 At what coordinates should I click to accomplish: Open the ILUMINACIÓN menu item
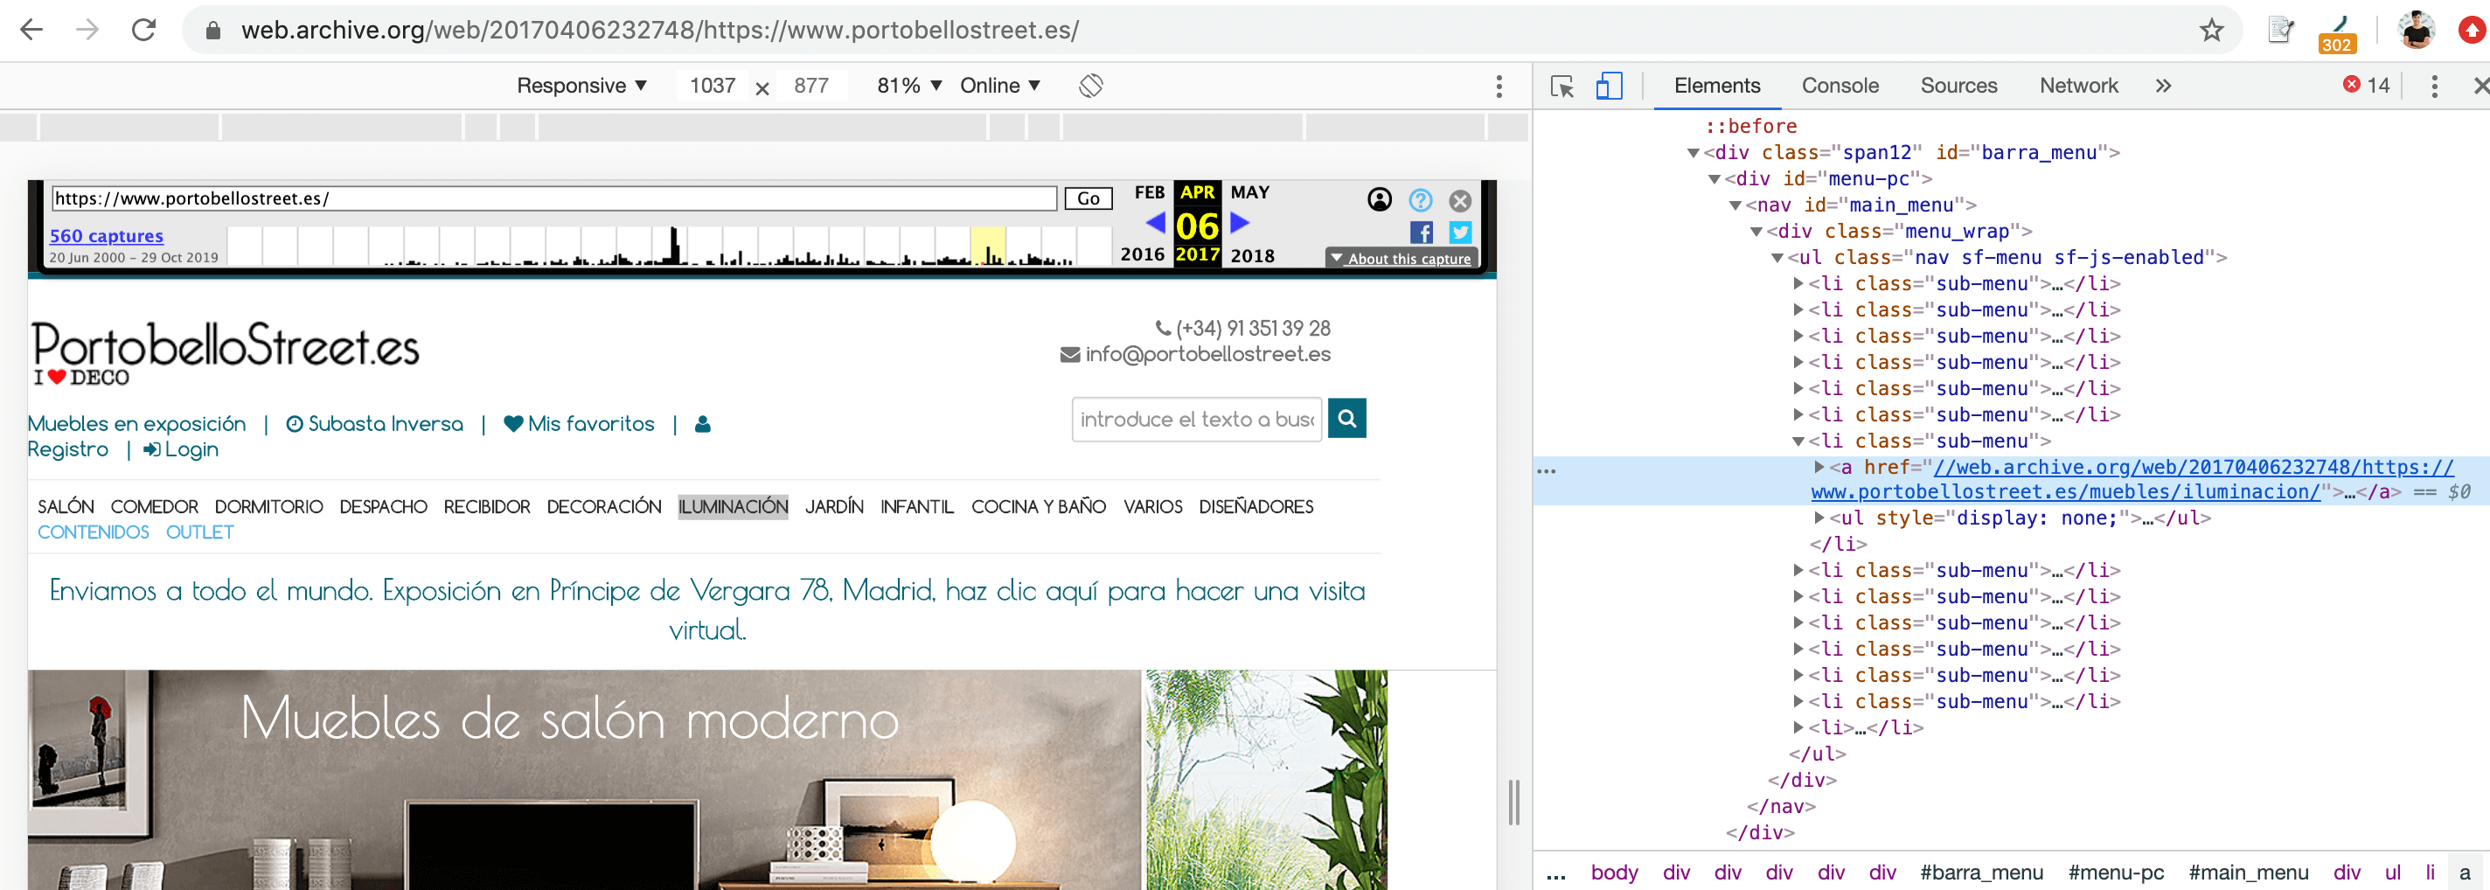(x=733, y=507)
